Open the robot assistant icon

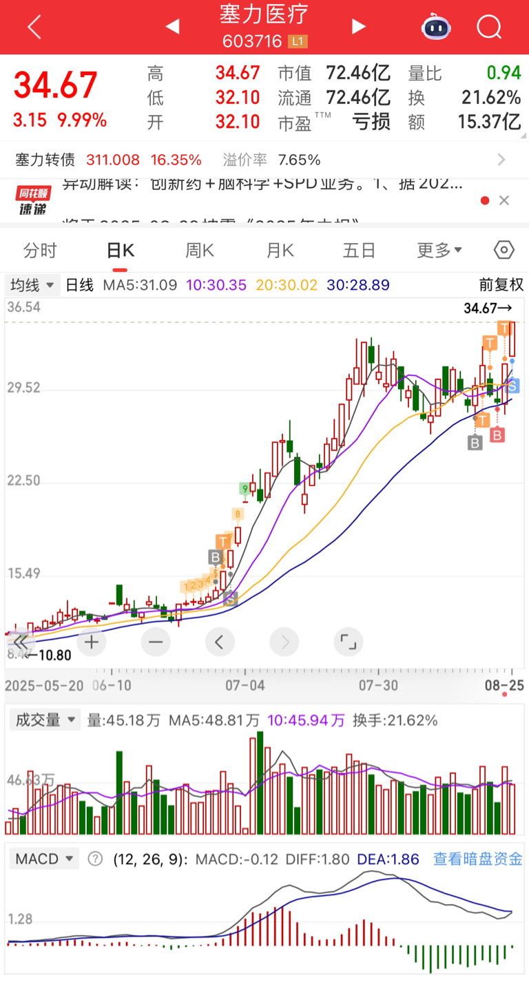(436, 27)
